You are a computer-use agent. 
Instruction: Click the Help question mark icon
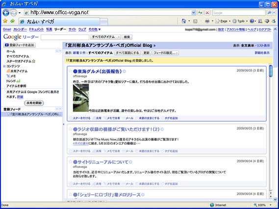point(252,21)
